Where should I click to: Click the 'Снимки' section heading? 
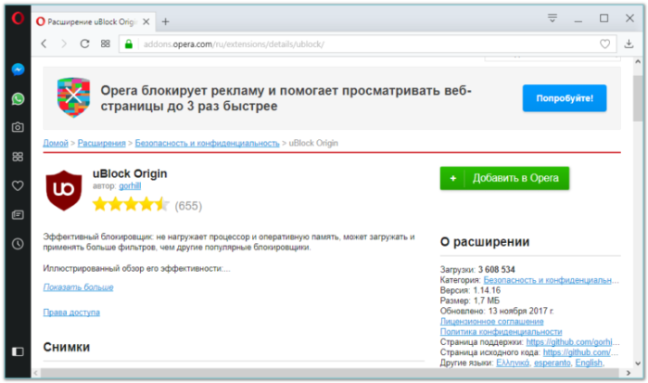coord(67,347)
